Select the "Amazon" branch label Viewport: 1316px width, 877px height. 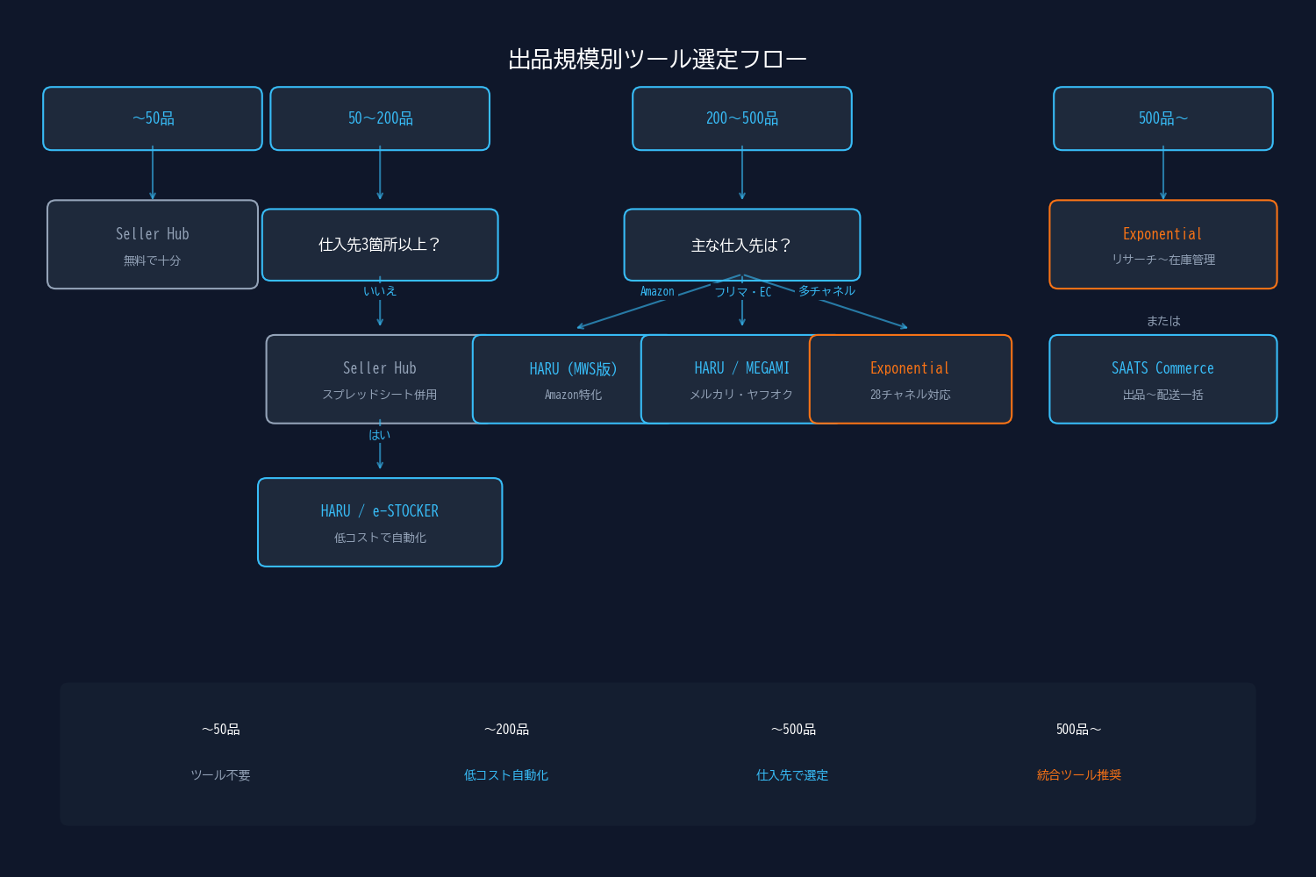coord(656,290)
